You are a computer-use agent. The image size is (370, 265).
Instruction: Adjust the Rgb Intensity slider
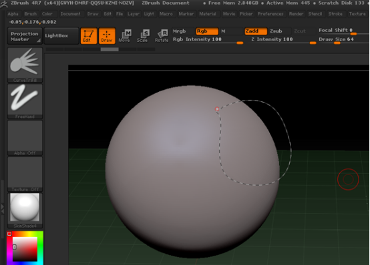208,40
